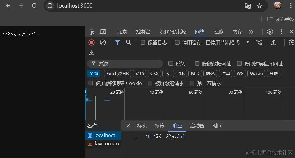Open the 响应 details tab
The image size is (295, 158).
(x=177, y=126)
